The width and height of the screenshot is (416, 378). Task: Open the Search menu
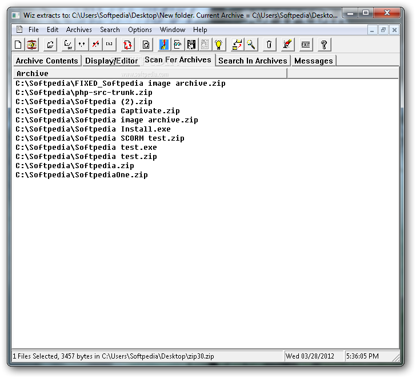[110, 30]
